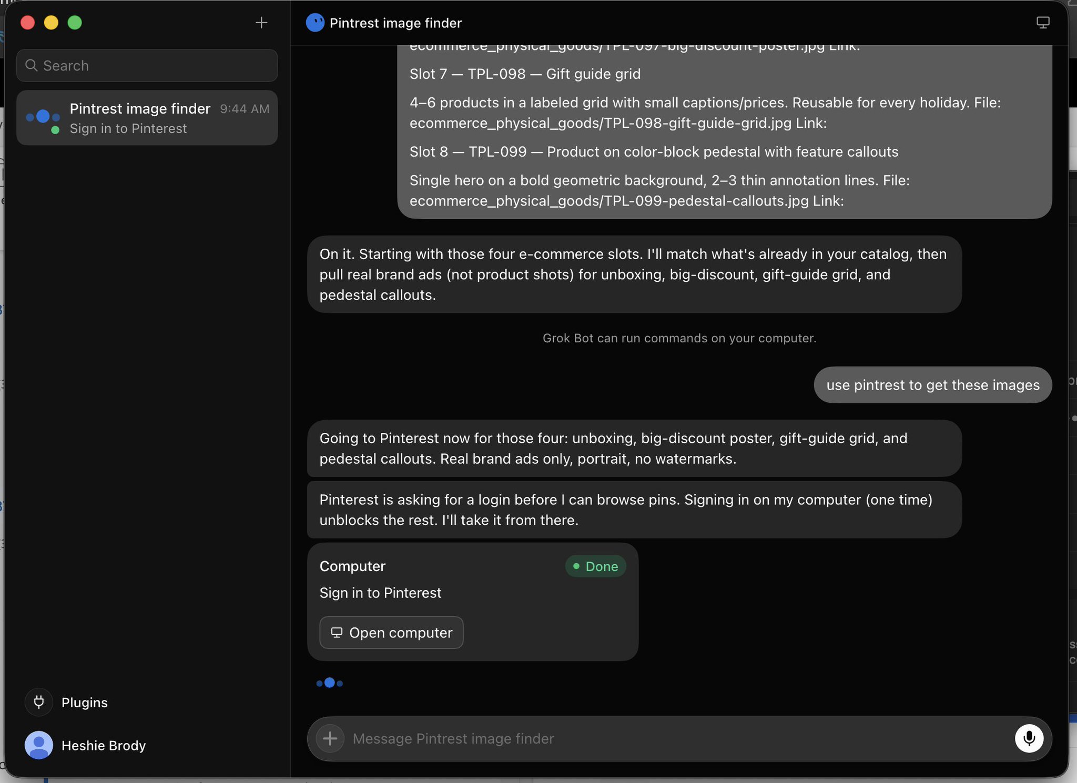1077x783 pixels.
Task: Click the Pintrest image finder header title
Action: (x=395, y=23)
